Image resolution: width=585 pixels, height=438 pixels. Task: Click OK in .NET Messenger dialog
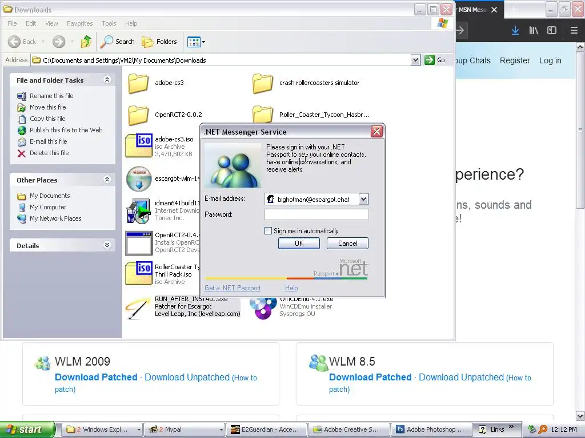click(x=299, y=244)
